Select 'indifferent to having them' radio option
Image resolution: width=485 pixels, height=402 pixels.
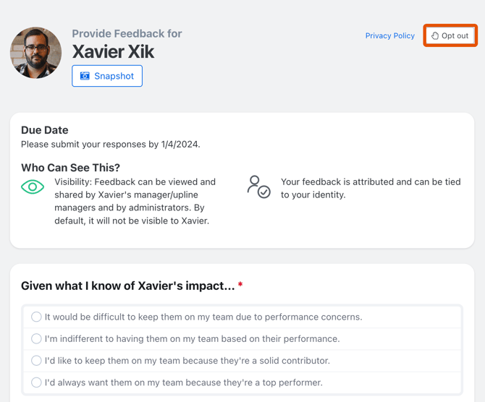[36, 338]
